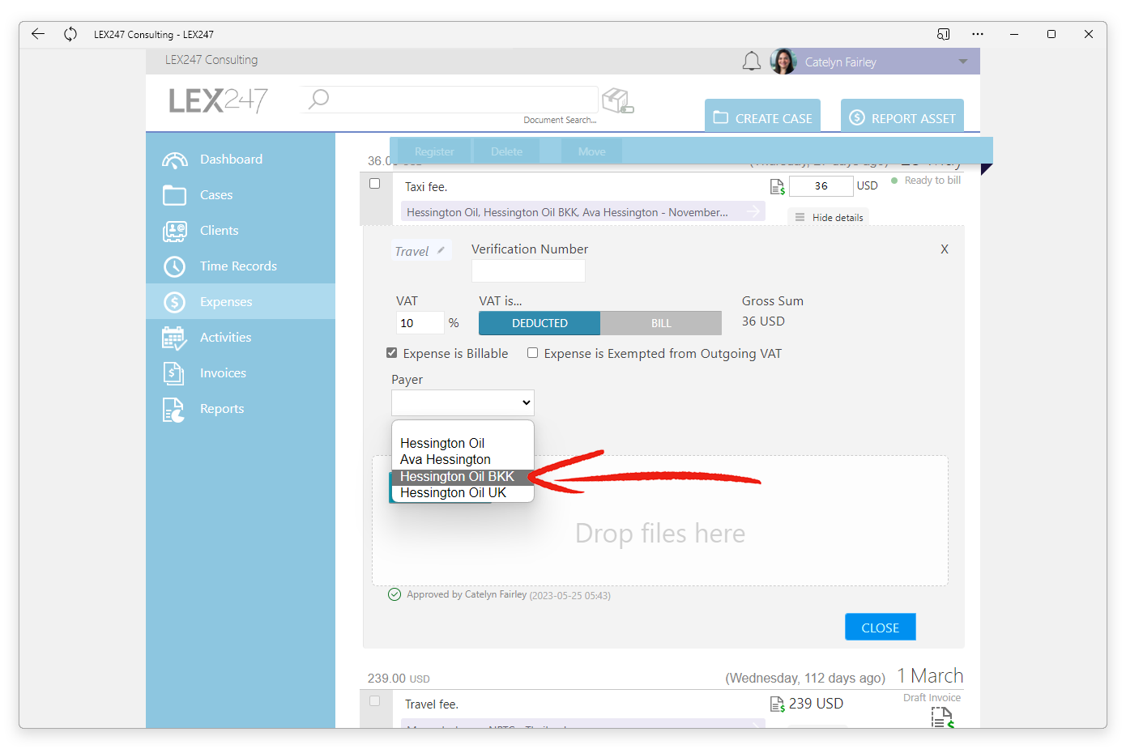
Task: Click the Hessington Oil case reference text
Action: tap(567, 212)
